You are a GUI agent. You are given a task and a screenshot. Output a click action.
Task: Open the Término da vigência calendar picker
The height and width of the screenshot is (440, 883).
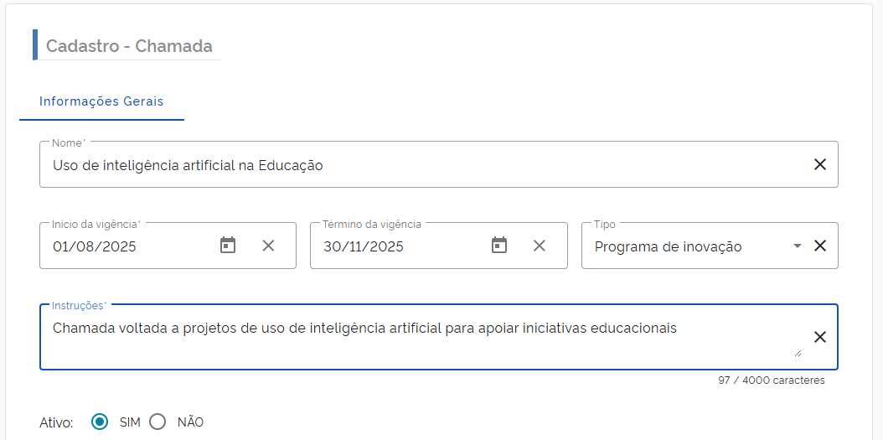(x=499, y=246)
